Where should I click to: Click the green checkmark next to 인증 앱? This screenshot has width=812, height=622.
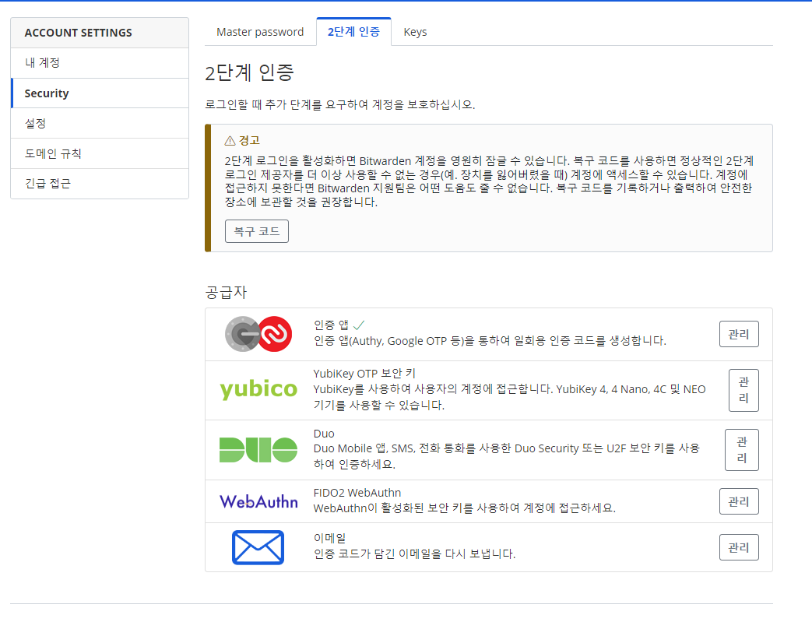[359, 325]
